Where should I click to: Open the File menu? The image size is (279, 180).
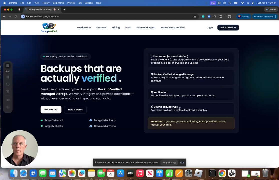coord(22,3)
